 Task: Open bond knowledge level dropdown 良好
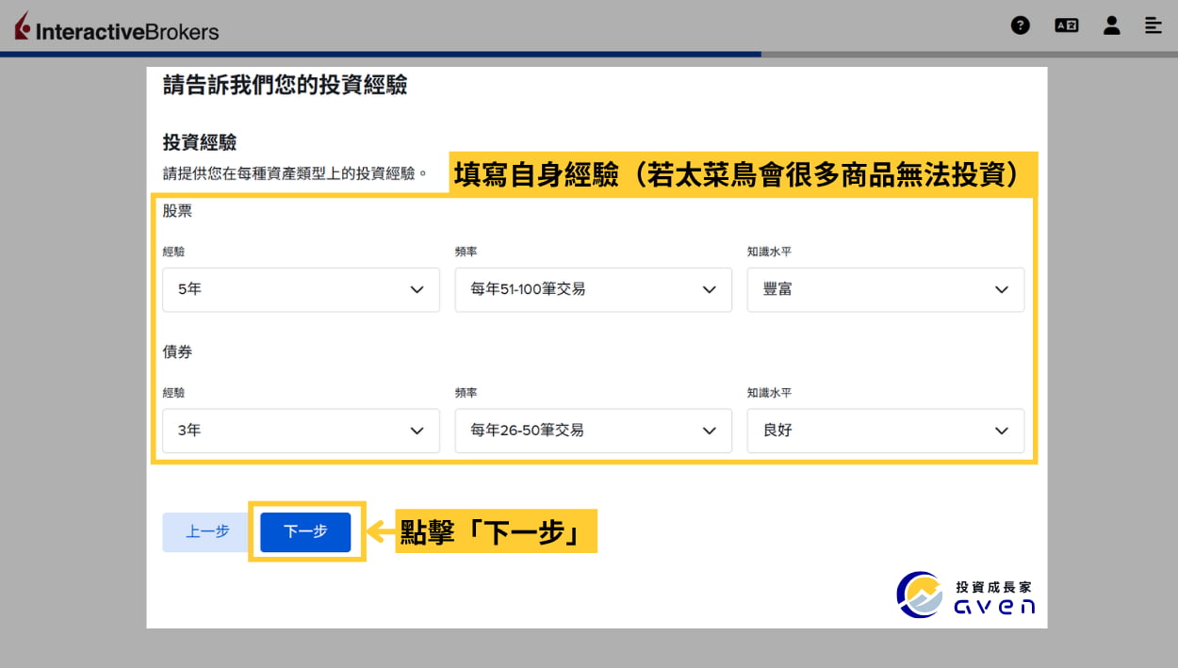(885, 430)
